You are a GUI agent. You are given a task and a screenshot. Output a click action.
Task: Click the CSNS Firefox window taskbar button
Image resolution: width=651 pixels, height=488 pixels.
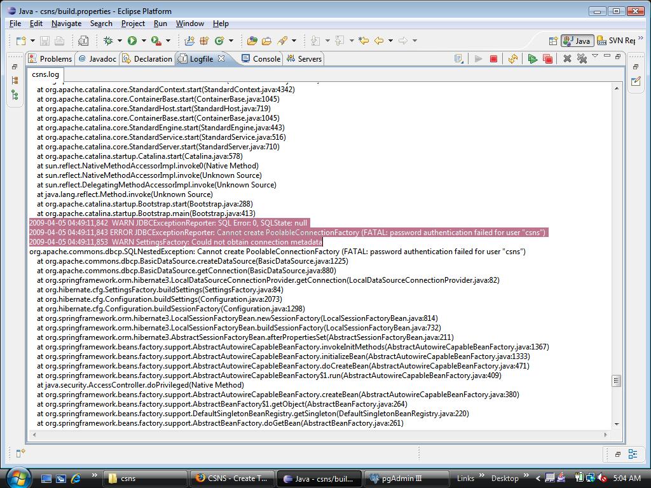[233, 478]
